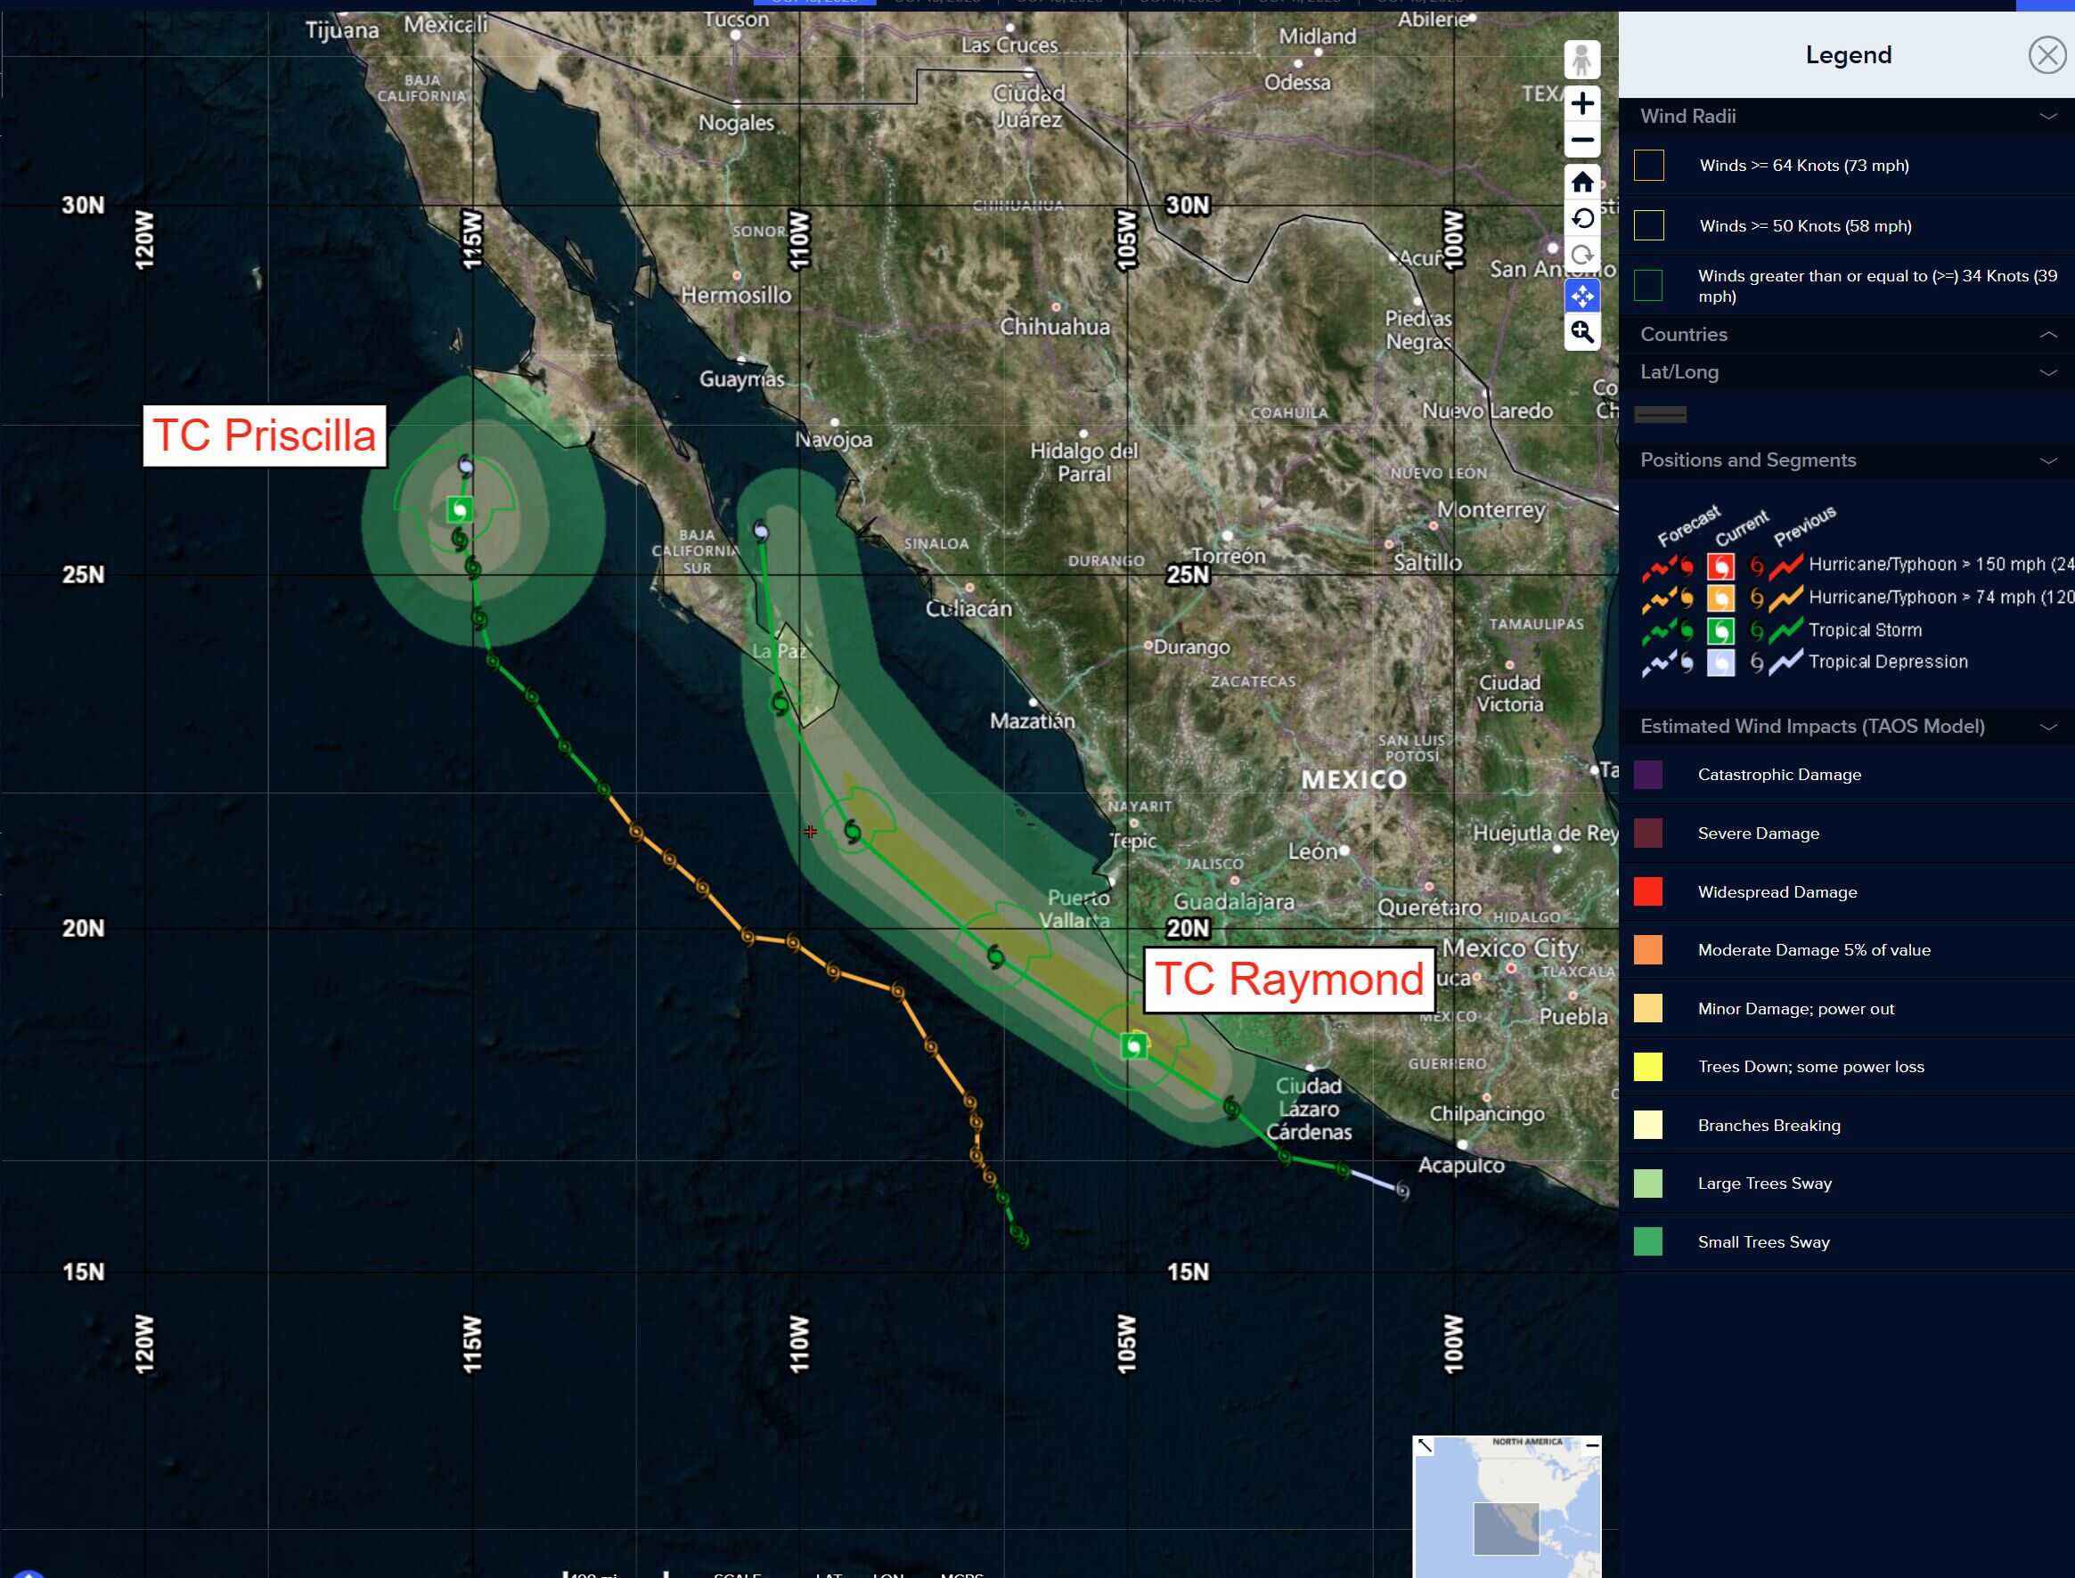Image resolution: width=2075 pixels, height=1578 pixels.
Task: Click the street view person icon
Action: tap(1582, 61)
